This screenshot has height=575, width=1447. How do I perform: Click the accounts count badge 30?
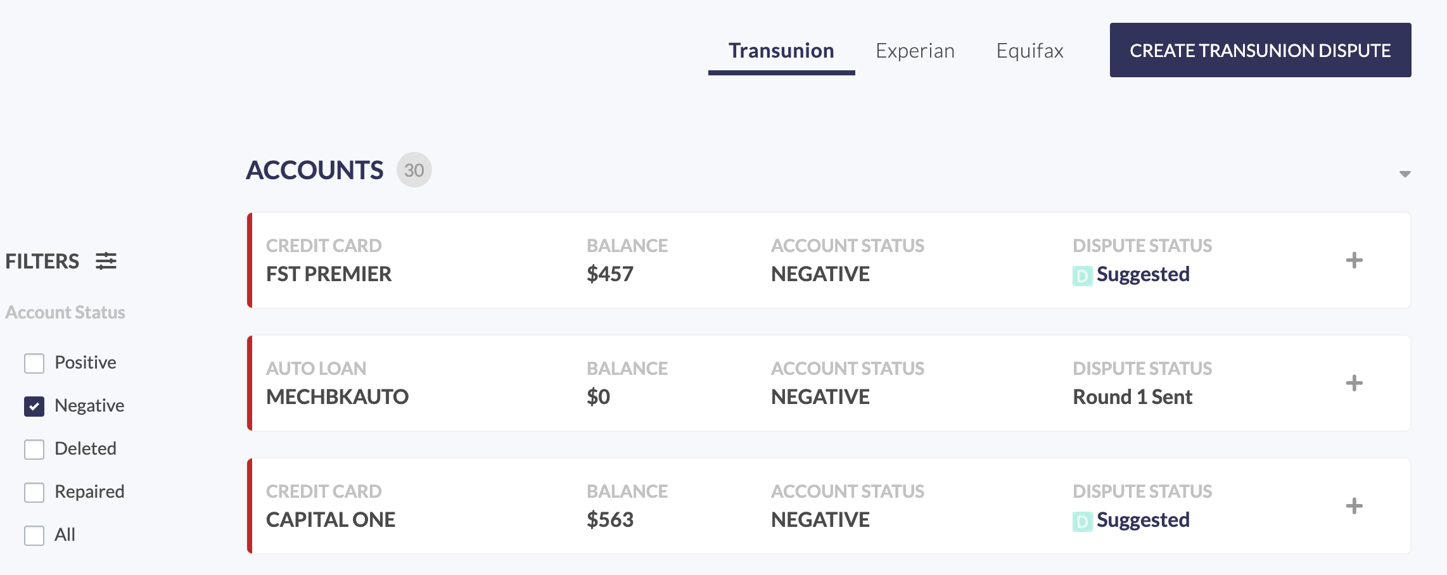click(x=414, y=170)
